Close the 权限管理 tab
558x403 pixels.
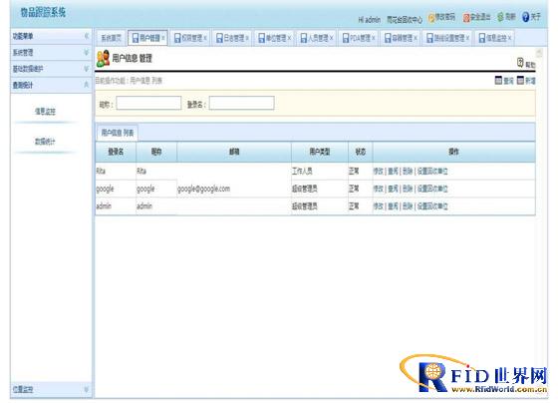coord(205,38)
